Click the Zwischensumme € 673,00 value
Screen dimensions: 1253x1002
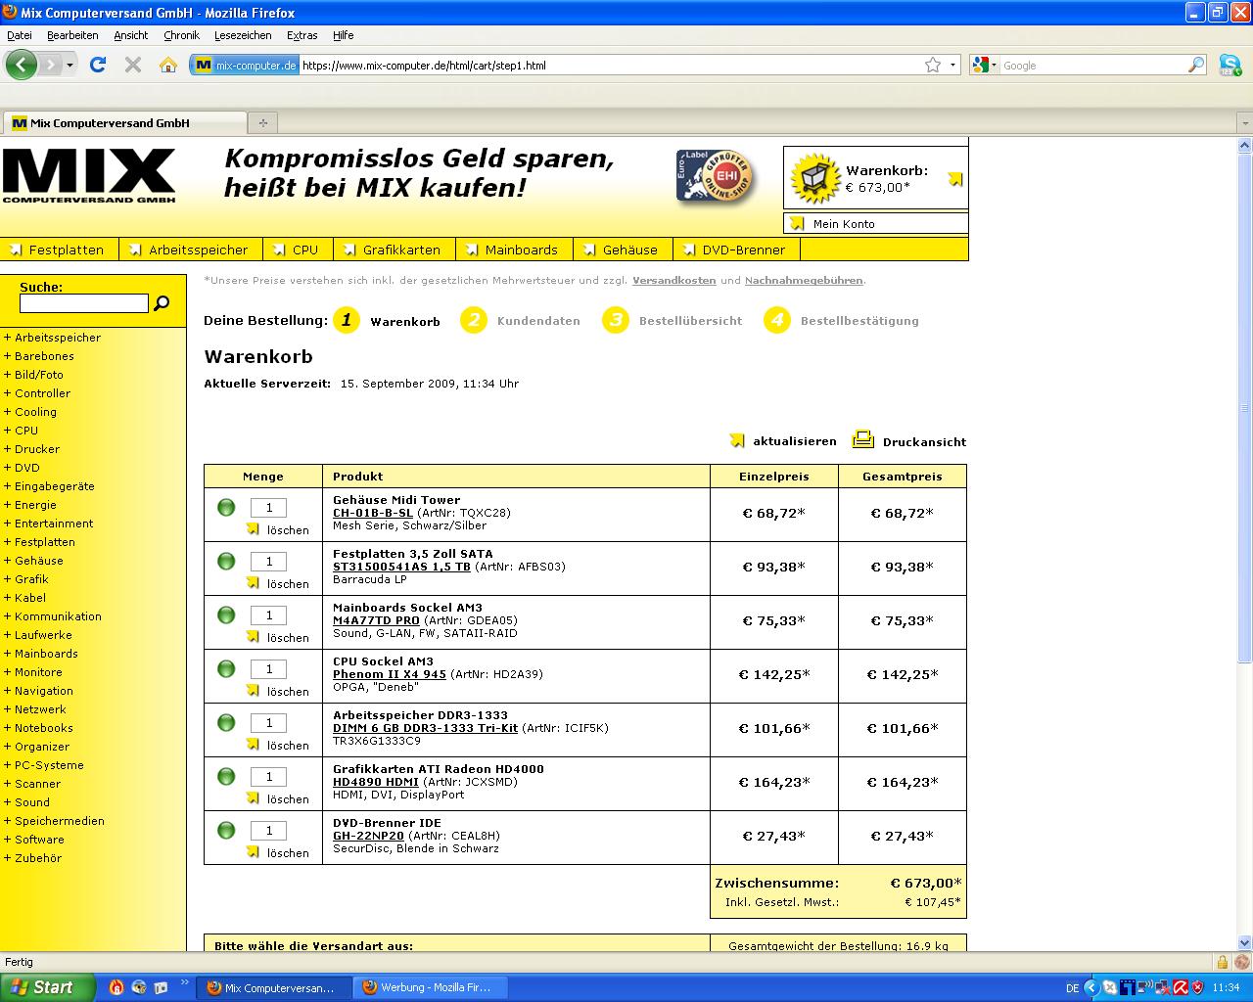pos(925,883)
